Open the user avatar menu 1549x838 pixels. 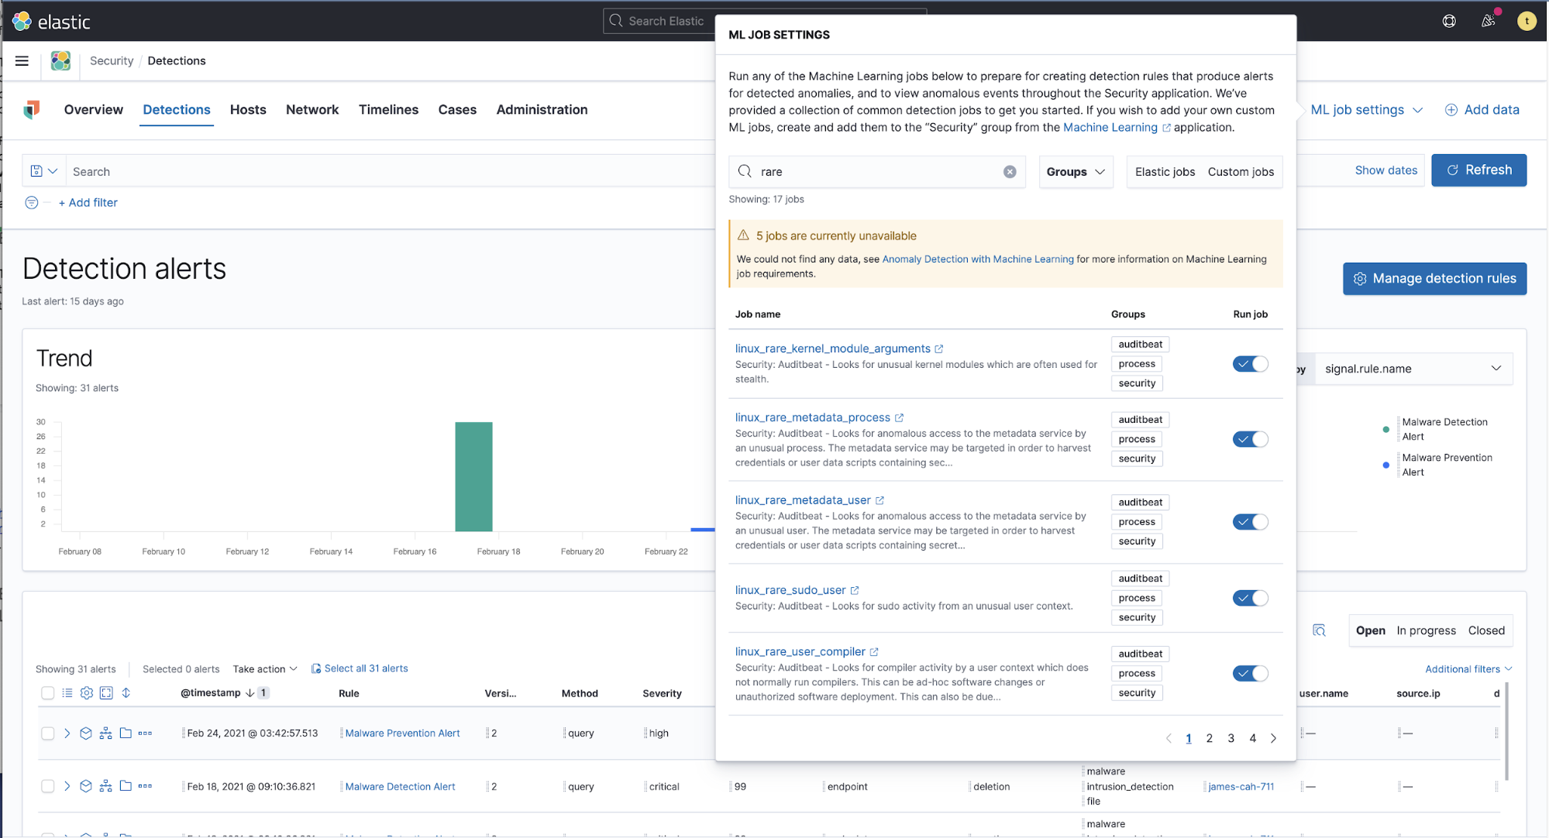pyautogui.click(x=1527, y=21)
